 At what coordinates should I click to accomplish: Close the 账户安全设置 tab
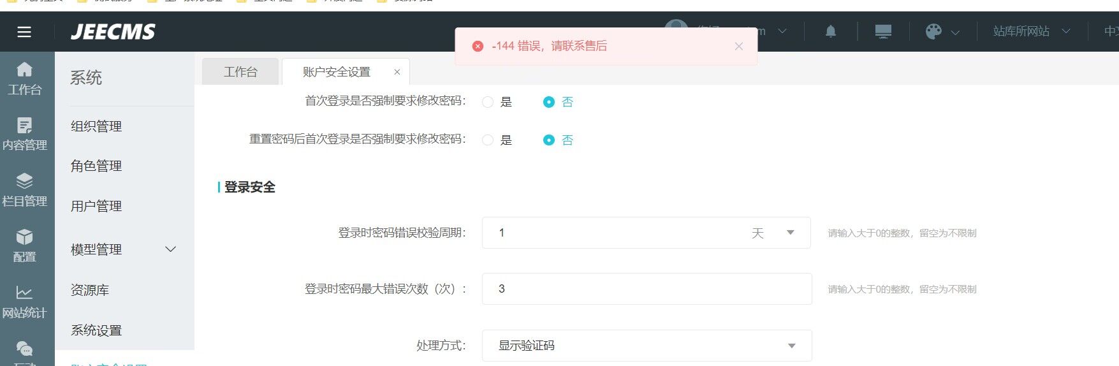397,72
